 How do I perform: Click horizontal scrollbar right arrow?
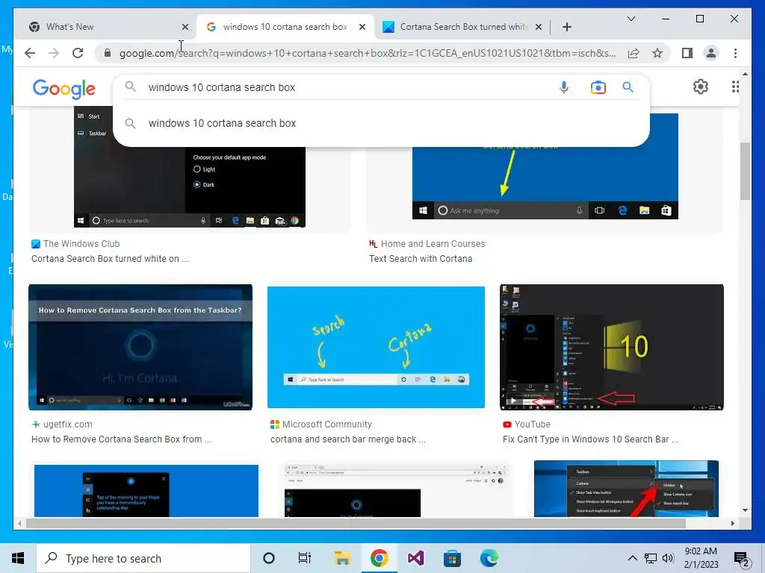tap(732, 523)
